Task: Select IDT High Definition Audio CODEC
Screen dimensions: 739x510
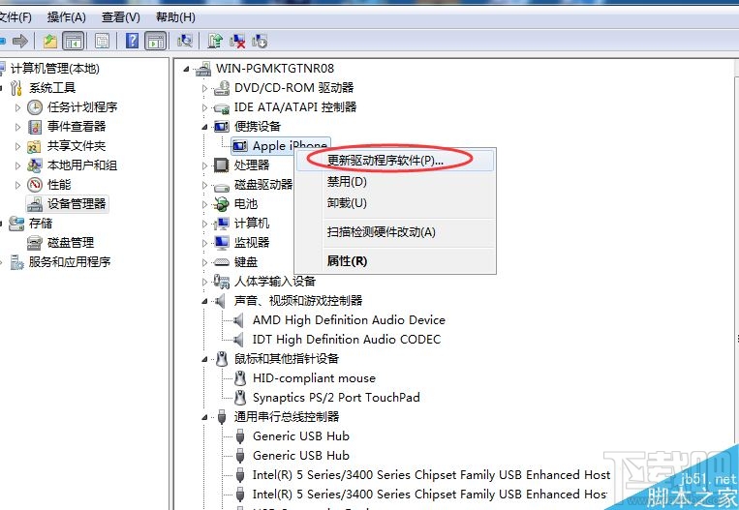Action: (347, 340)
